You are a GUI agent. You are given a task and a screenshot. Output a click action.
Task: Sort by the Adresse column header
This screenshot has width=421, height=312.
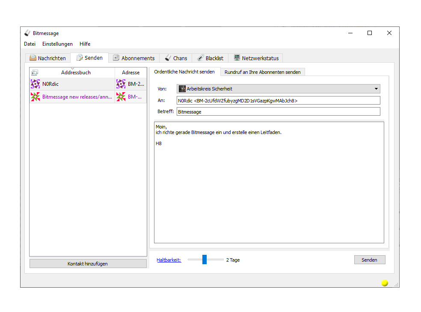(x=131, y=73)
